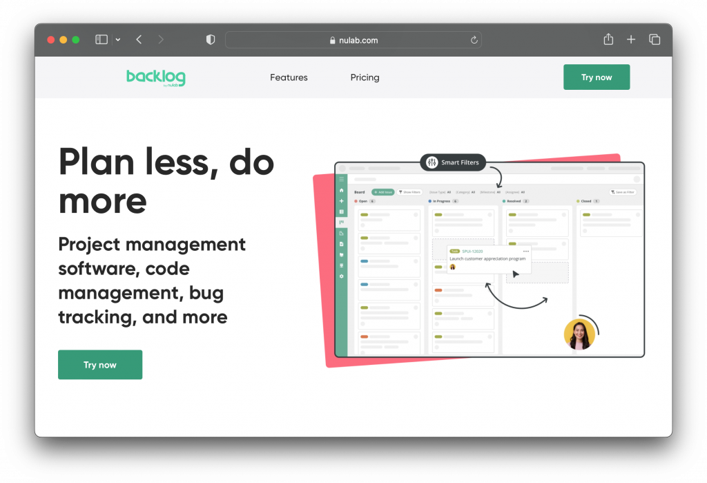This screenshot has width=707, height=483.
Task: Go forward to the next page
Action: click(161, 39)
